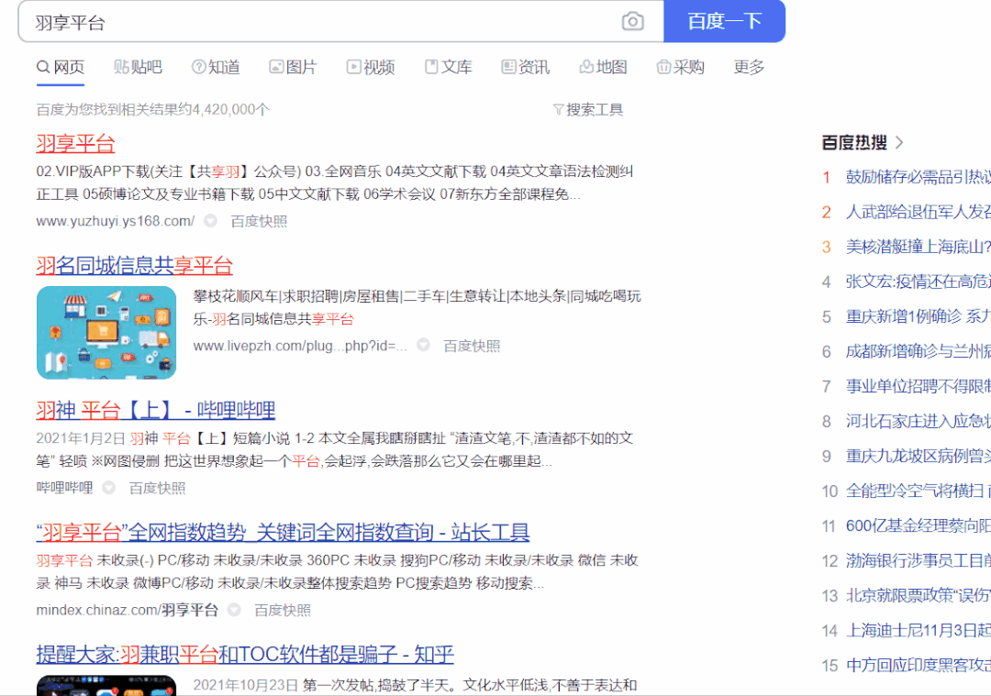Viewport: 991px width, 696px height.
Task: Open the 知道 tab
Action: 216,67
